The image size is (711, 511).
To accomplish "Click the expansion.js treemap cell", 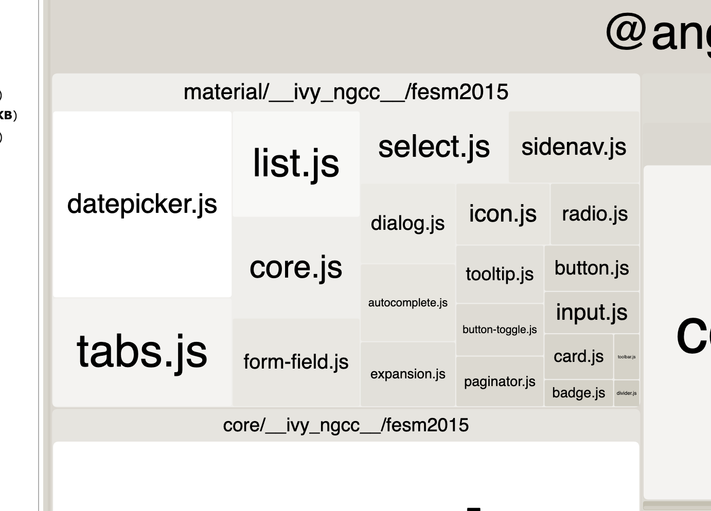I will point(407,374).
